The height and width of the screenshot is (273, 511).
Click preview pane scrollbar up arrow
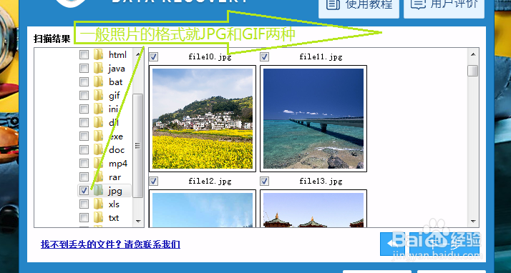(473, 54)
